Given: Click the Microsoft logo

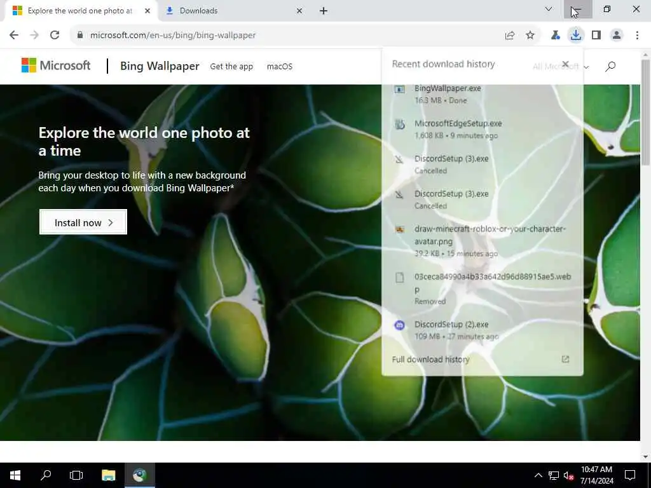Looking at the screenshot, I should pyautogui.click(x=56, y=65).
